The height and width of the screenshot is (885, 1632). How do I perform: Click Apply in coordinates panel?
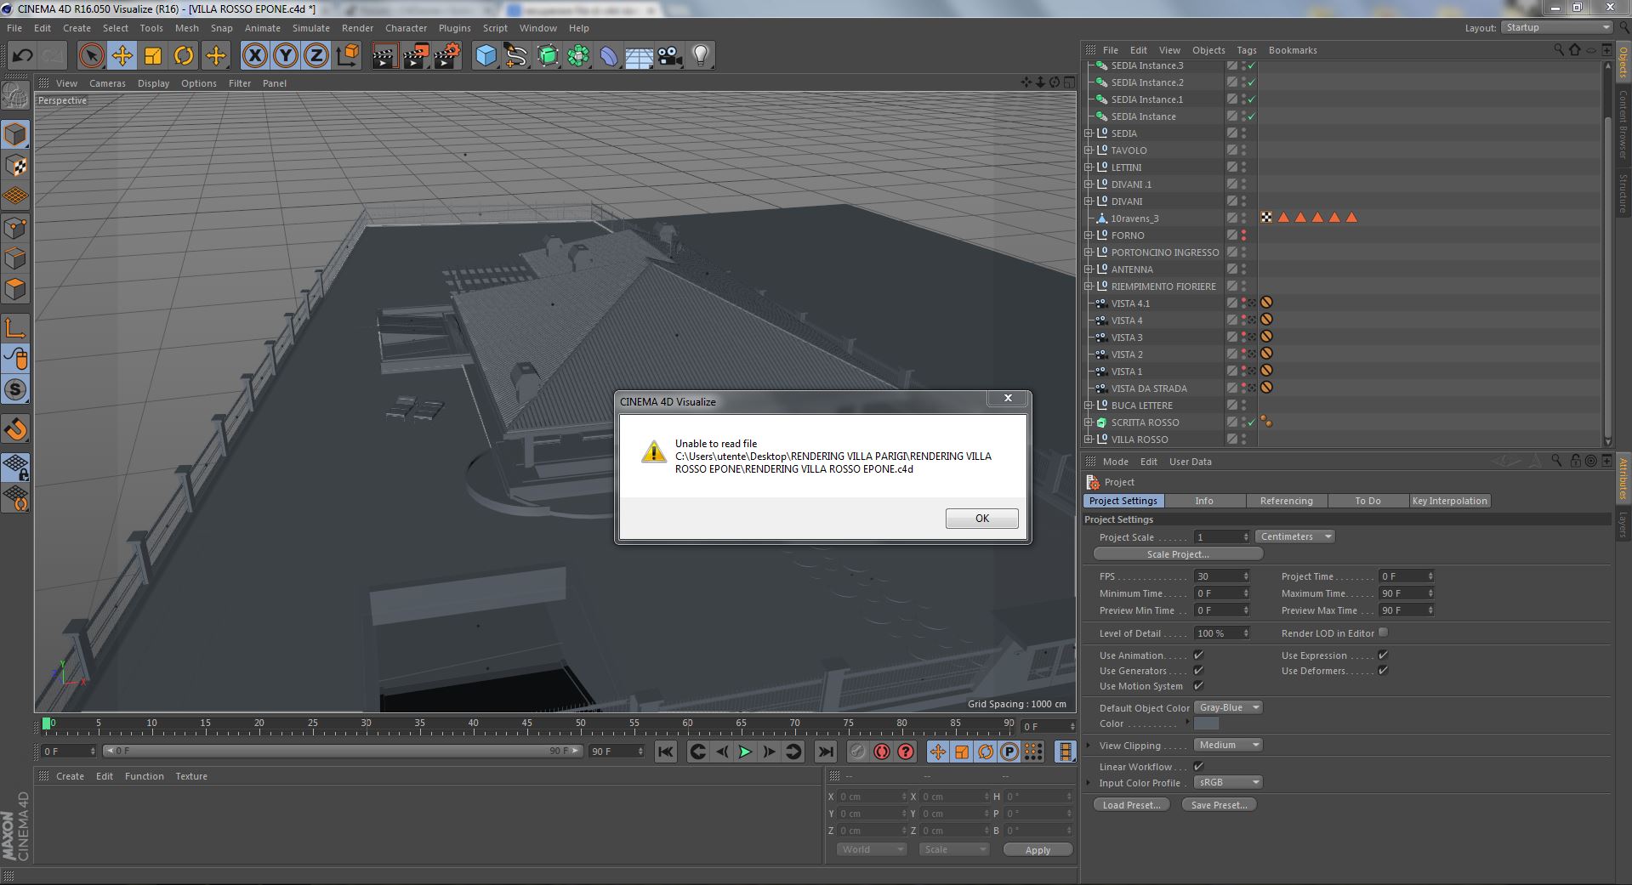1038,850
